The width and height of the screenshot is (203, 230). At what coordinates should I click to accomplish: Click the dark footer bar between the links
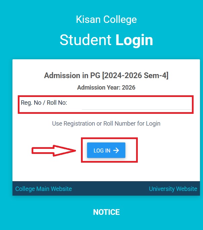(110, 189)
